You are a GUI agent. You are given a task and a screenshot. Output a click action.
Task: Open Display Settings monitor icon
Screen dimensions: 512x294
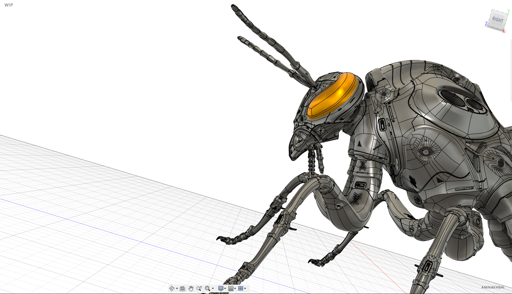click(x=221, y=289)
